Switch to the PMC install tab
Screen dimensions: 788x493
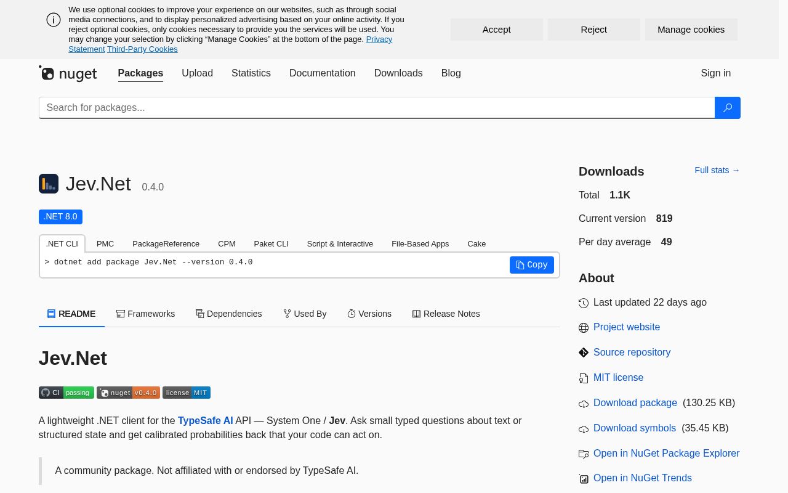[x=105, y=244]
